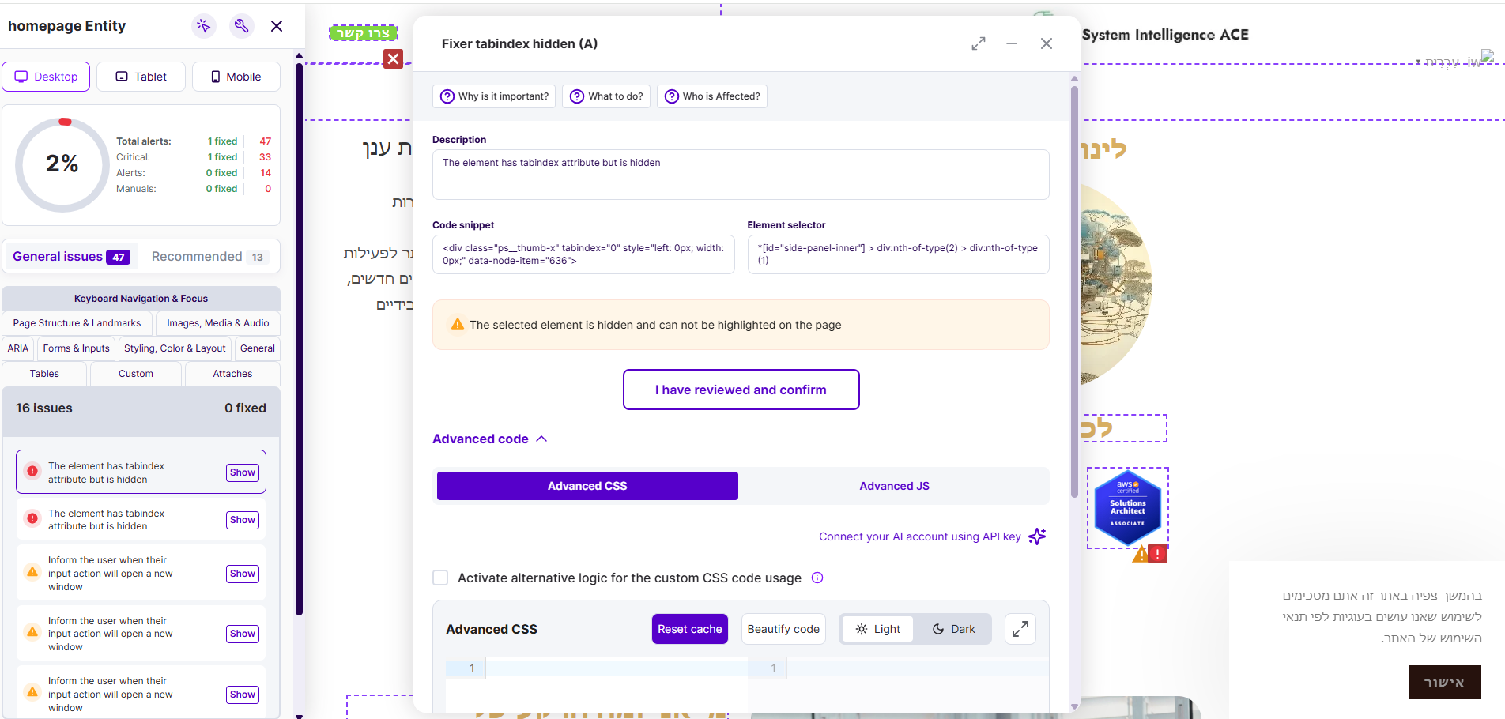Open the wrench tools icon in the panel header
This screenshot has width=1505, height=719.
(x=242, y=26)
